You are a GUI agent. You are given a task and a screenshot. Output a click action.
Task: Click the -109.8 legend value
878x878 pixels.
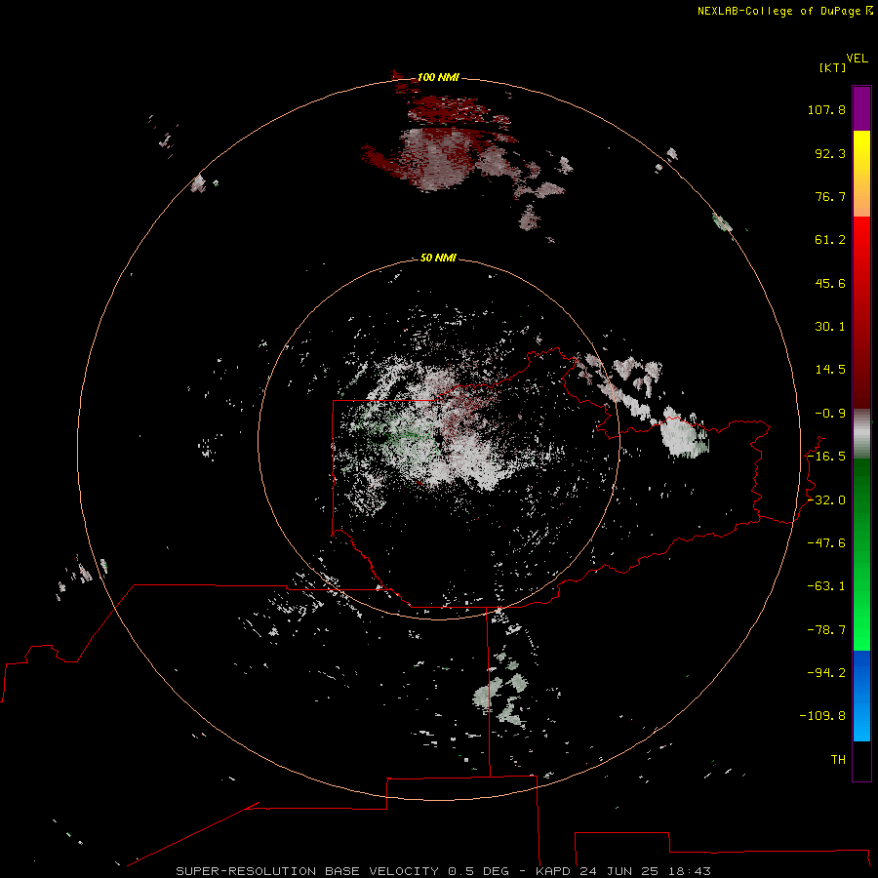pyautogui.click(x=822, y=716)
